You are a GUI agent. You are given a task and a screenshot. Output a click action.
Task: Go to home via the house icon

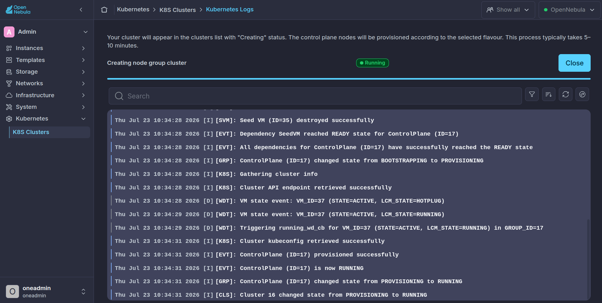click(104, 10)
